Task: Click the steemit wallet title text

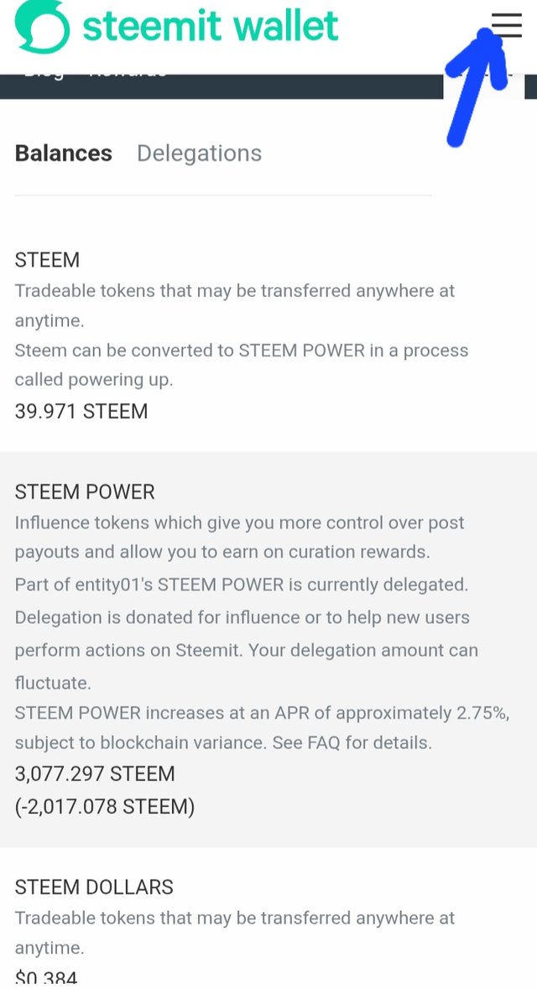Action: tap(210, 26)
